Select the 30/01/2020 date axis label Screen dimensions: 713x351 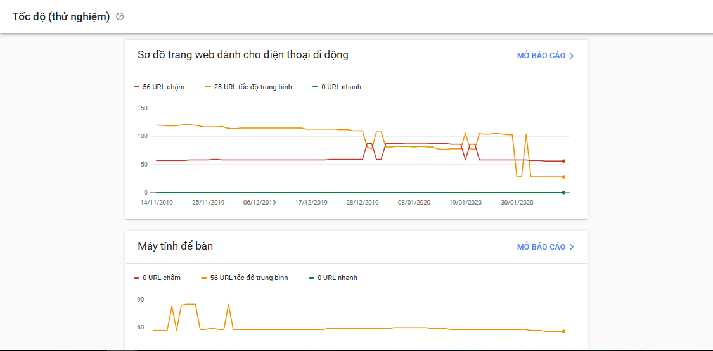pos(517,203)
